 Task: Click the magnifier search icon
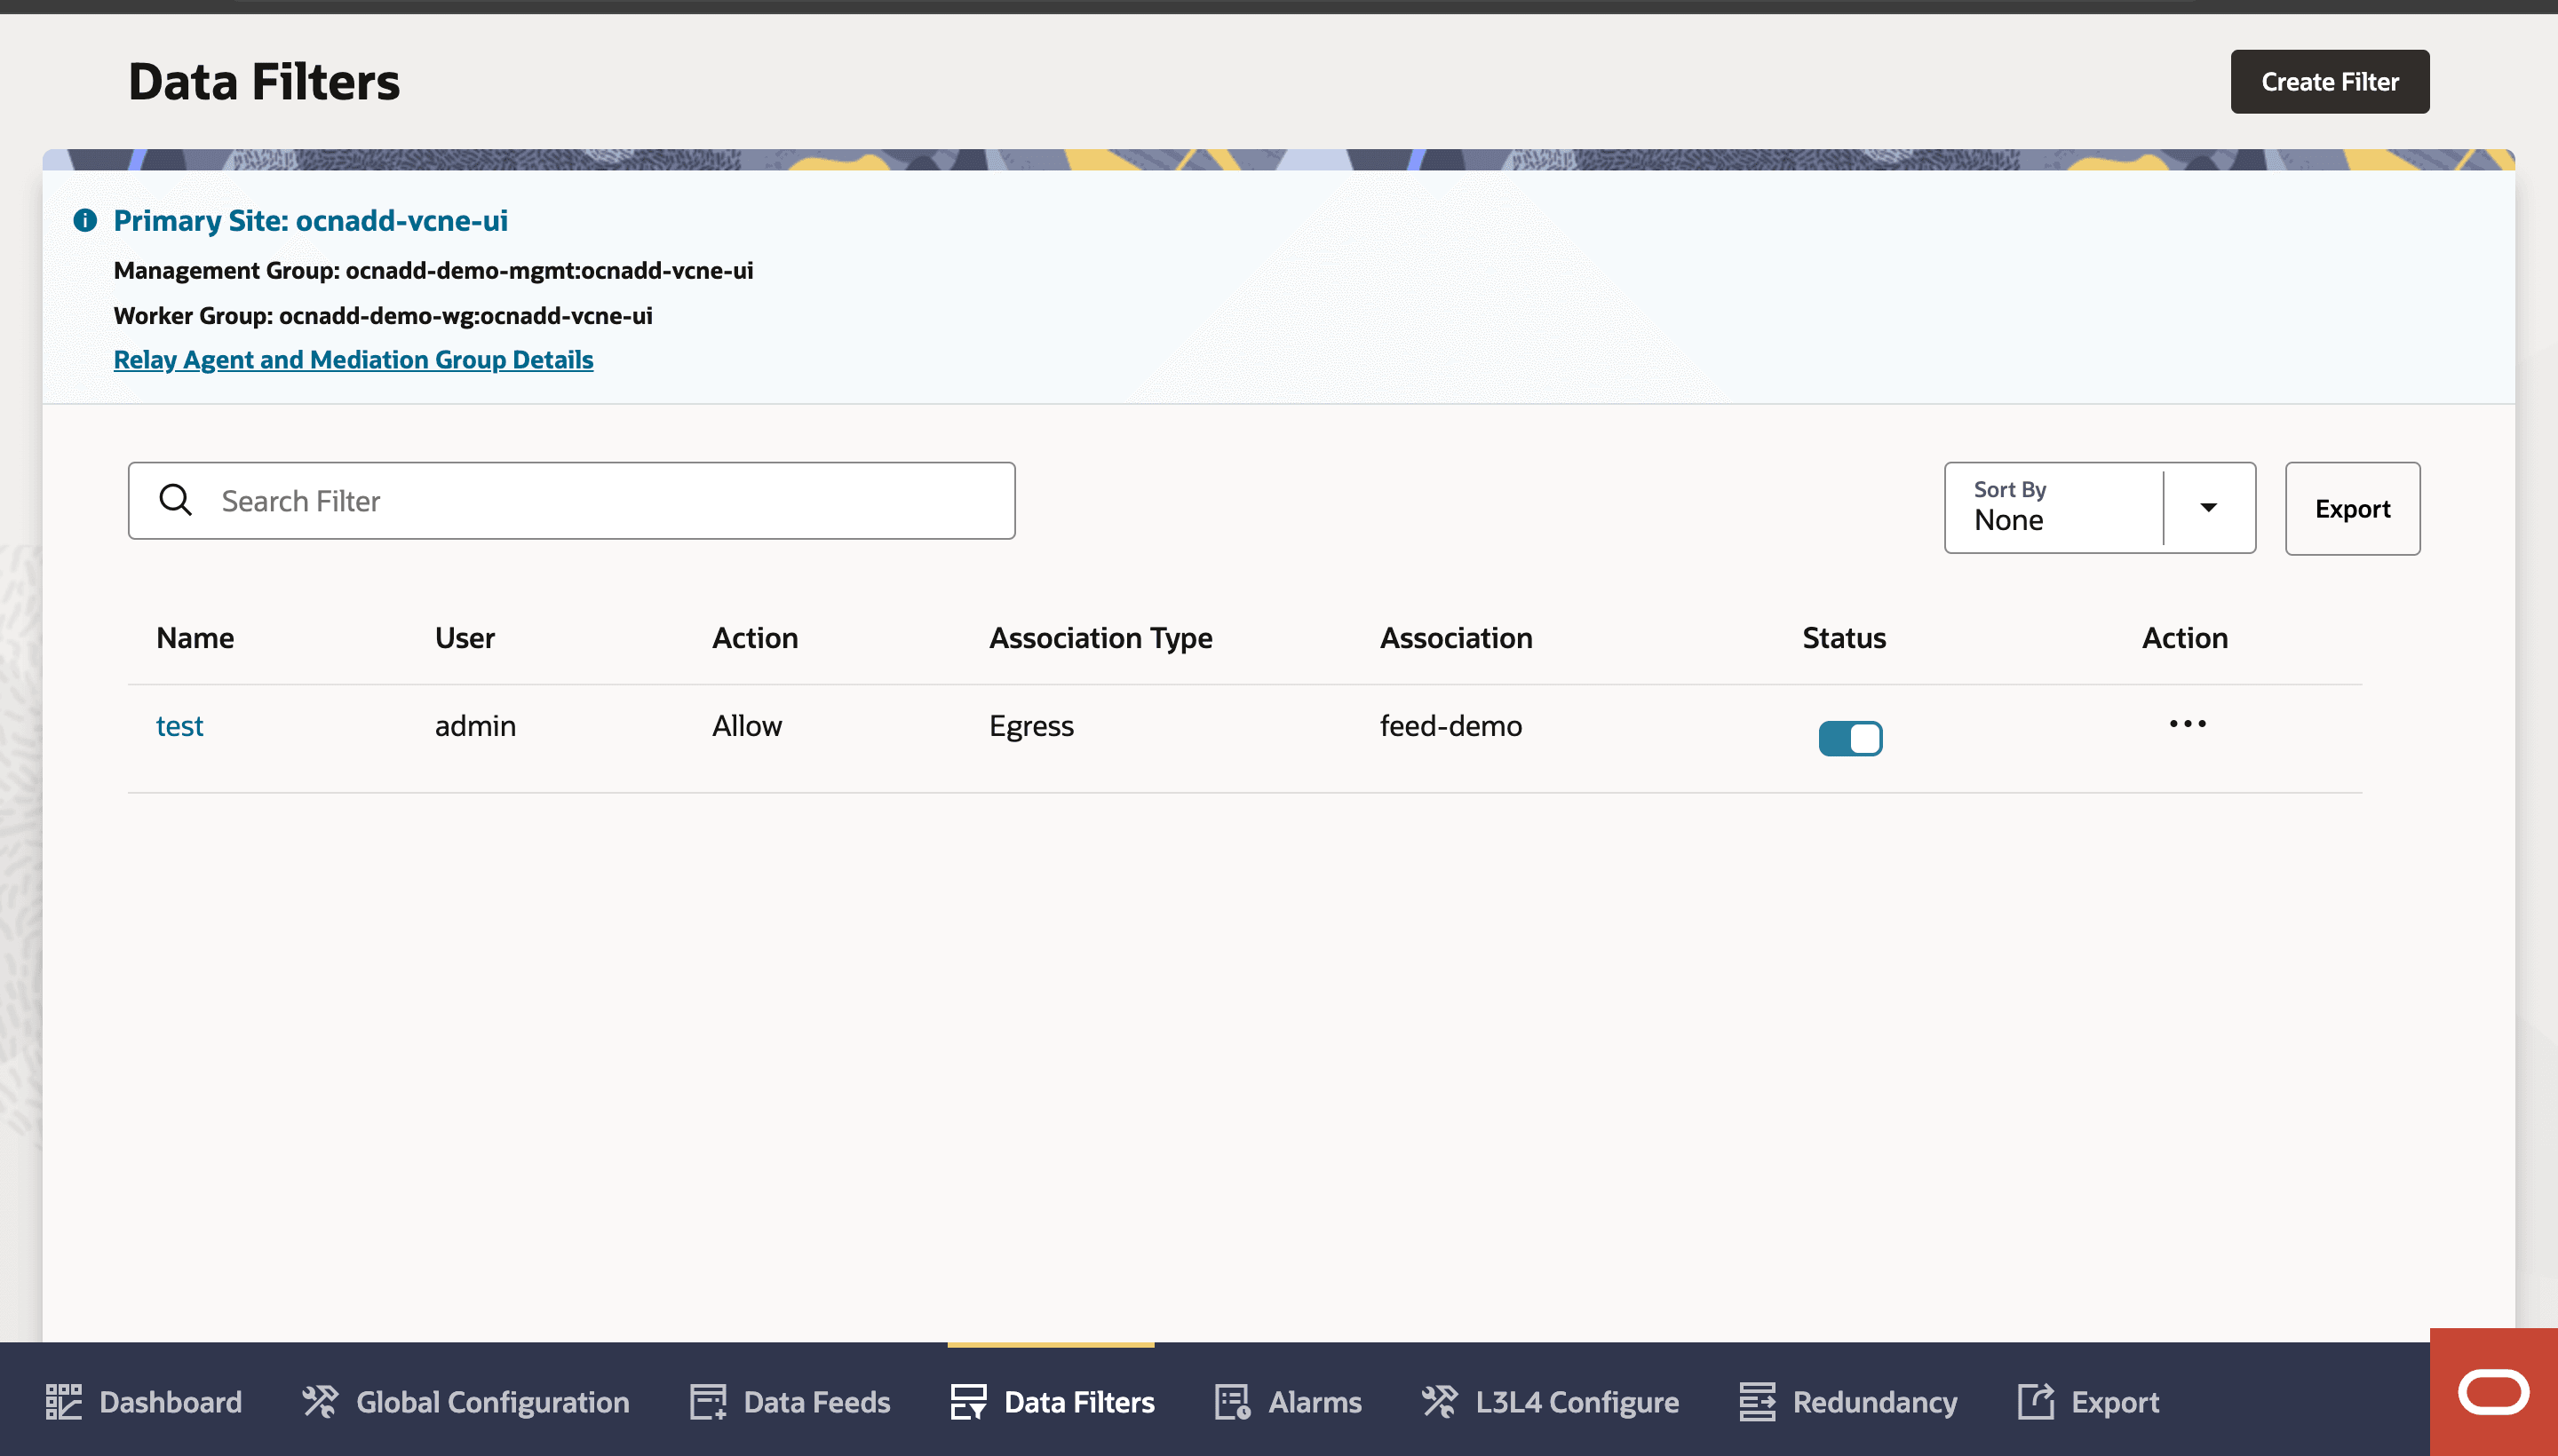tap(175, 500)
